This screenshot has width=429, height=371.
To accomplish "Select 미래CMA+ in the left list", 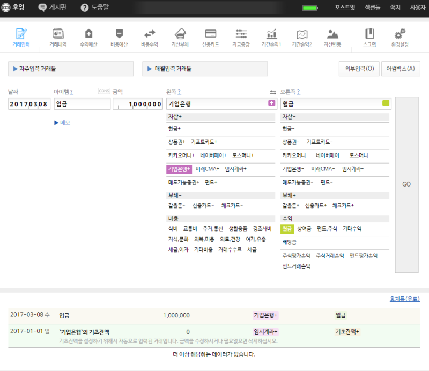I will pos(208,169).
